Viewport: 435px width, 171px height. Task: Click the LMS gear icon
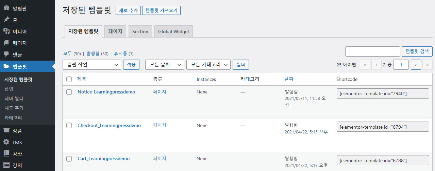[6, 142]
